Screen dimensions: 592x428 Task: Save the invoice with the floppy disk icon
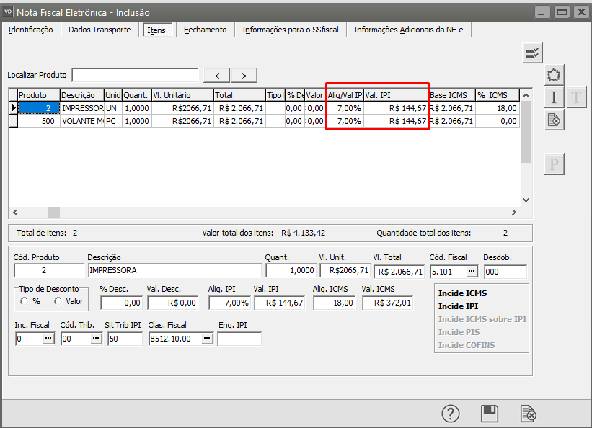[490, 414]
